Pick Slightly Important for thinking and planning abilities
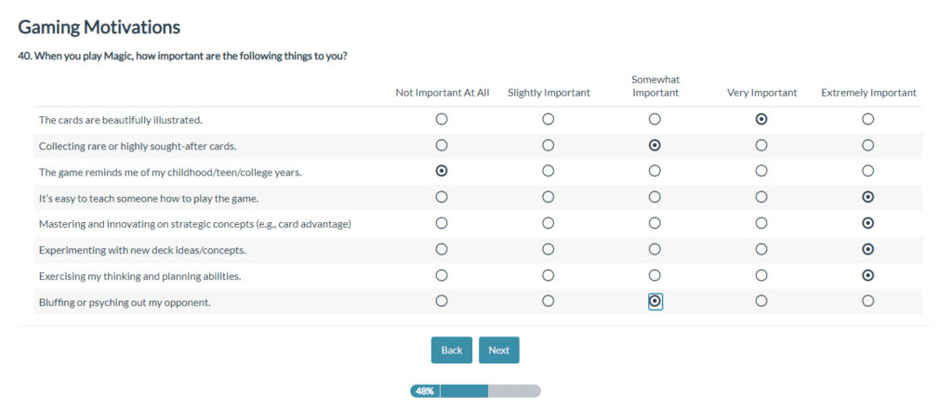 (549, 275)
